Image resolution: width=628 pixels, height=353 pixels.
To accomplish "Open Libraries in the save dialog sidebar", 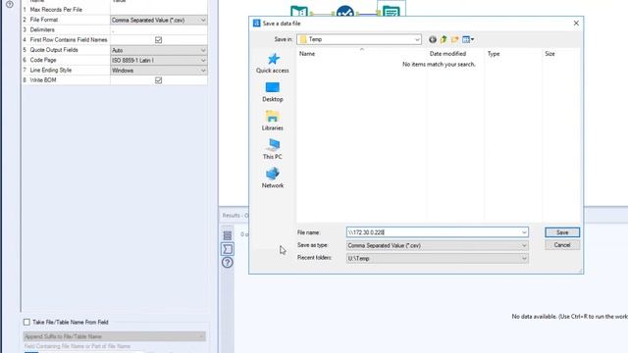I will coord(273,121).
